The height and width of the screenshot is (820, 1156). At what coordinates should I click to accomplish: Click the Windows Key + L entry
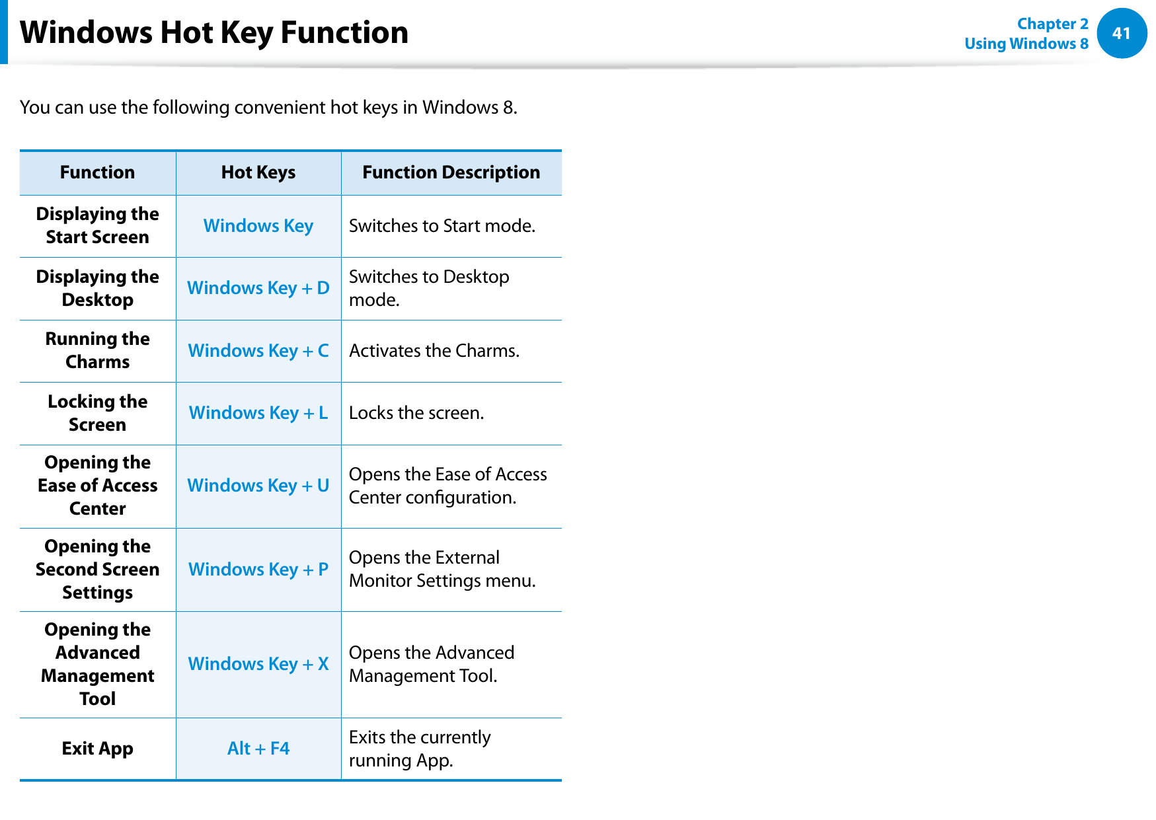coord(258,413)
